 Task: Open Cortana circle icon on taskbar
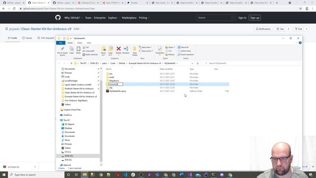69,175
